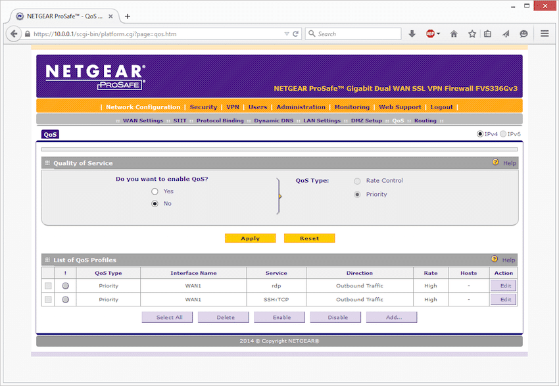Viewport: 559px width, 386px height.
Task: Click the NETGEAR ProSafe logo
Action: pyautogui.click(x=95, y=77)
